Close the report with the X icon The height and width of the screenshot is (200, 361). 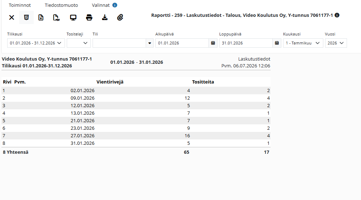[x=11, y=18]
